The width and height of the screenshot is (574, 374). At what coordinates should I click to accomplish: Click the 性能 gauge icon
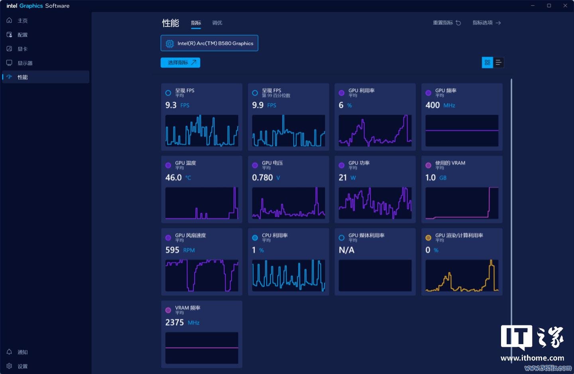(x=9, y=77)
